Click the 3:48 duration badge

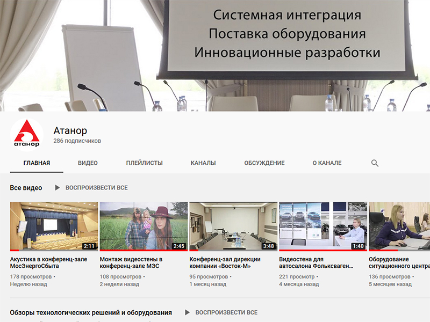[268, 246]
